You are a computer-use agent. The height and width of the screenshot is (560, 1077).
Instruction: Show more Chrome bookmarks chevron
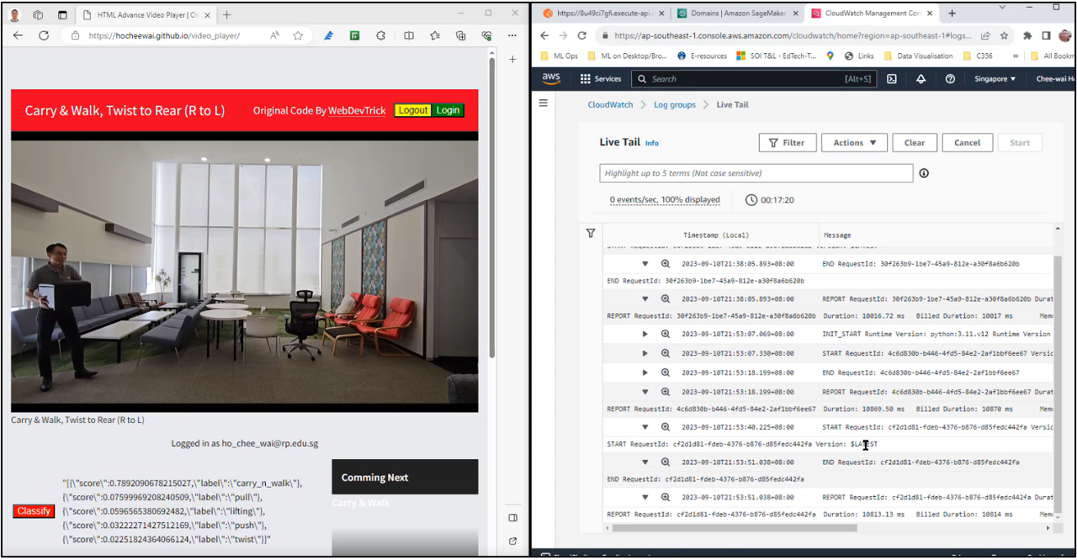(1016, 56)
